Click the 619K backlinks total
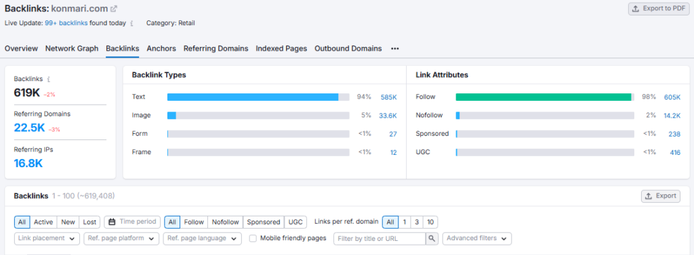 pos(27,93)
